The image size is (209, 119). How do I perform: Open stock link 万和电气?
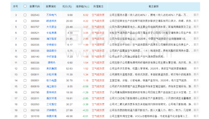click(51, 15)
